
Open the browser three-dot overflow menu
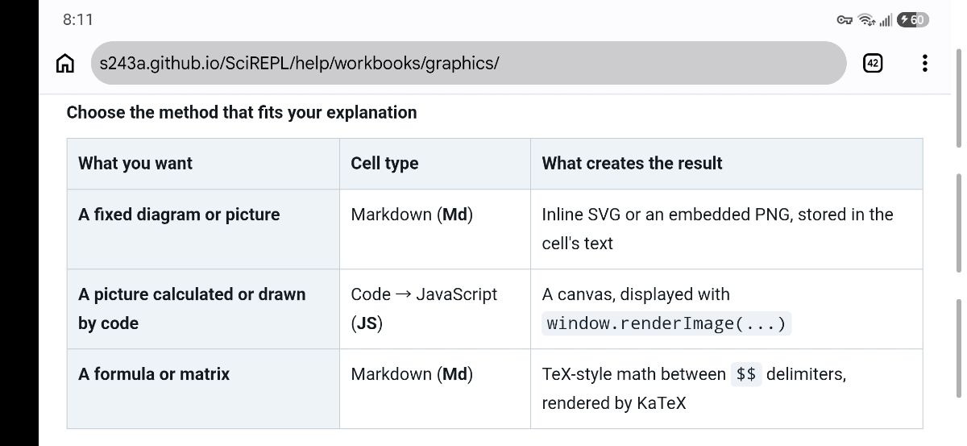click(924, 63)
